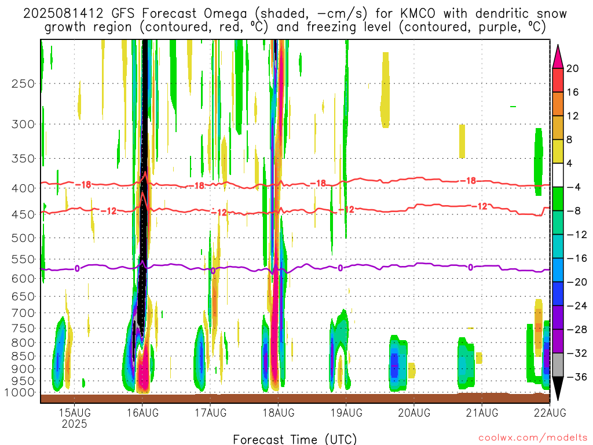
Task: Select the 800 pressure level label
Action: point(23,342)
